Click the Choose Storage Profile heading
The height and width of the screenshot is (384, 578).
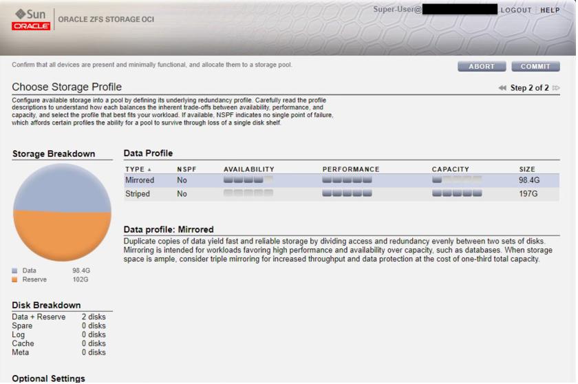coord(67,87)
